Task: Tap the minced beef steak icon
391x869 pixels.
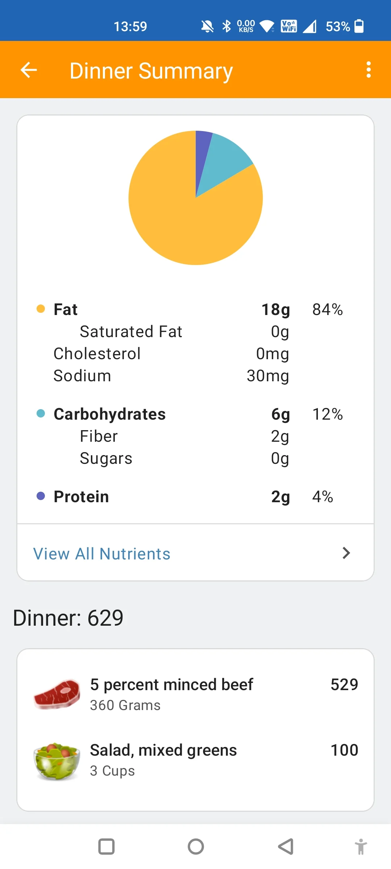Action: (x=57, y=693)
